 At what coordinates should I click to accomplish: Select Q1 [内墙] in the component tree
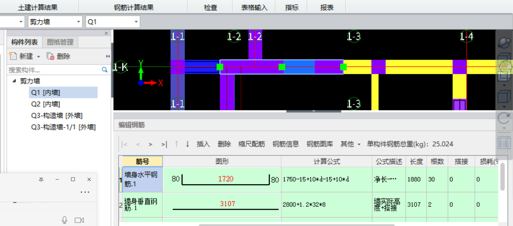(63, 92)
